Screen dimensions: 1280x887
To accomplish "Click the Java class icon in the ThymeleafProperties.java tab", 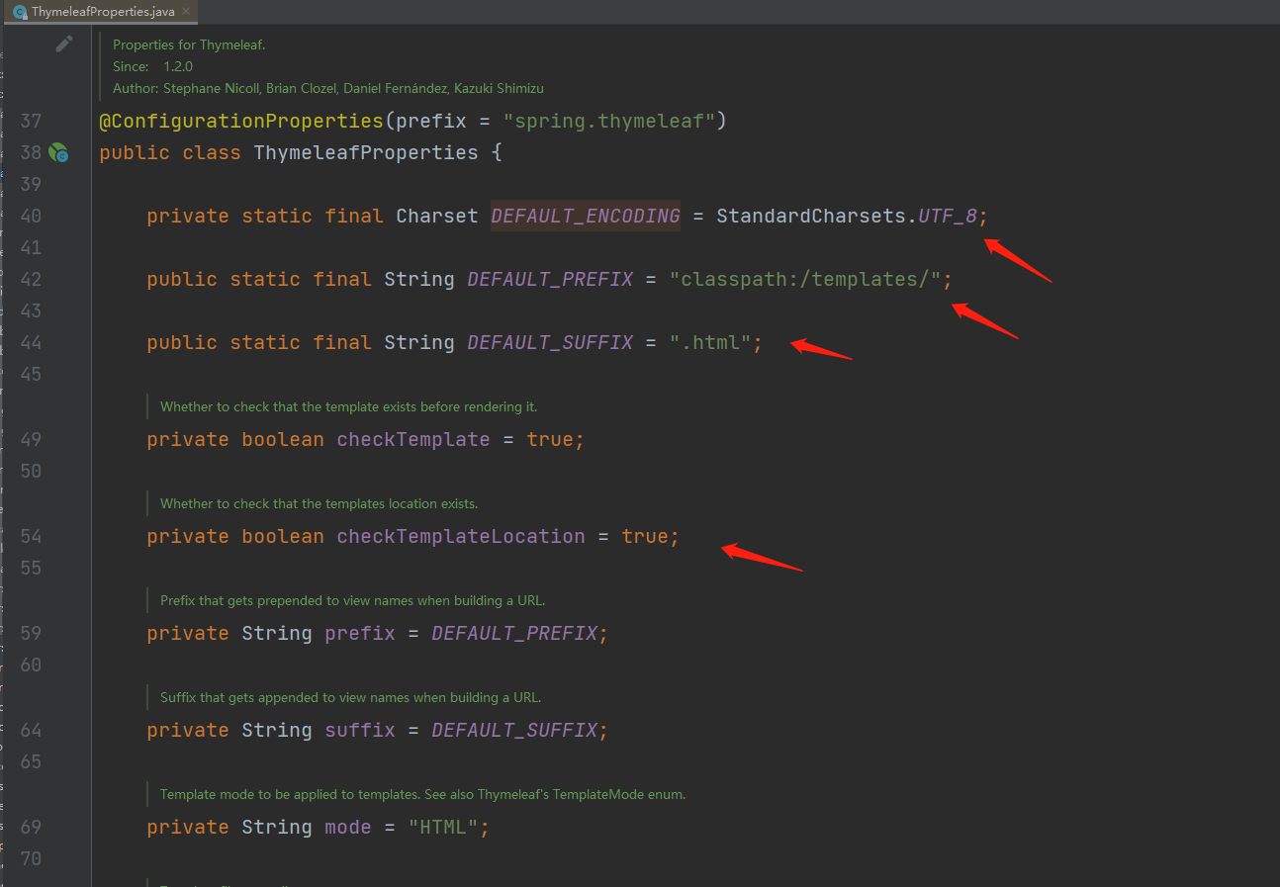I will click(20, 12).
